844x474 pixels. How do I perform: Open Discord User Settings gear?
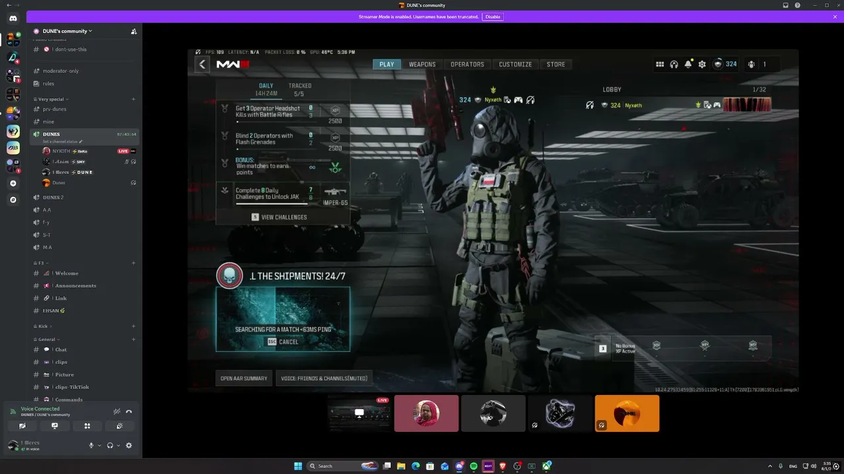tap(129, 445)
